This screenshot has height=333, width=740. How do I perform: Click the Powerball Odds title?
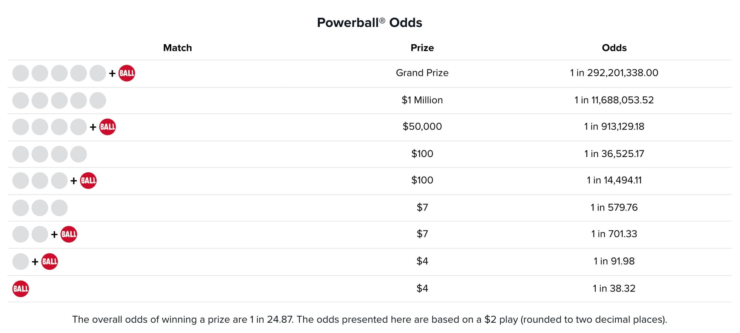point(370,23)
